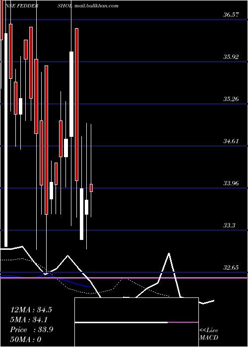This screenshot has height=347, width=248.
Task: Click the 33.3 price axis label
Action: [x=229, y=225]
